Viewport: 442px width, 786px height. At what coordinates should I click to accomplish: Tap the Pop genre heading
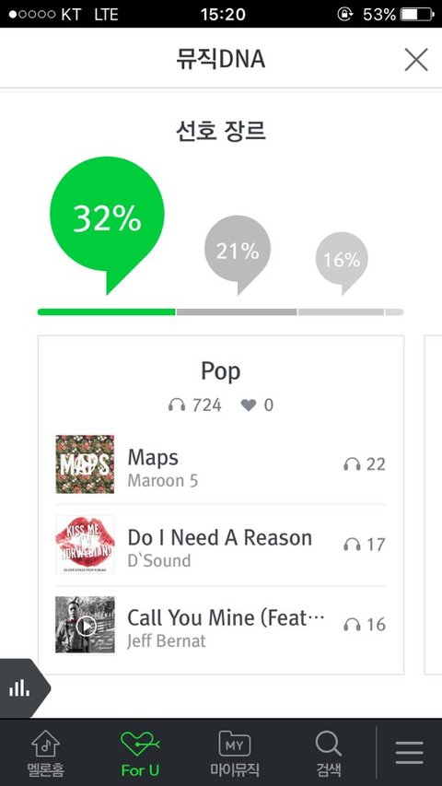pyautogui.click(x=220, y=372)
